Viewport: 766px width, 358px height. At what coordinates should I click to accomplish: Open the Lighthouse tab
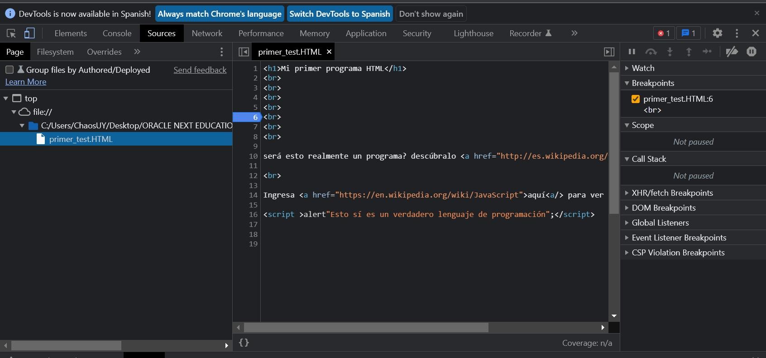point(474,33)
